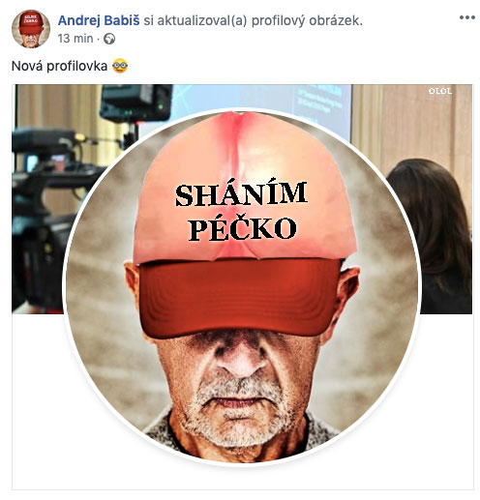Click the red cap visor
Screen dimensions: 480x500
tap(238, 298)
